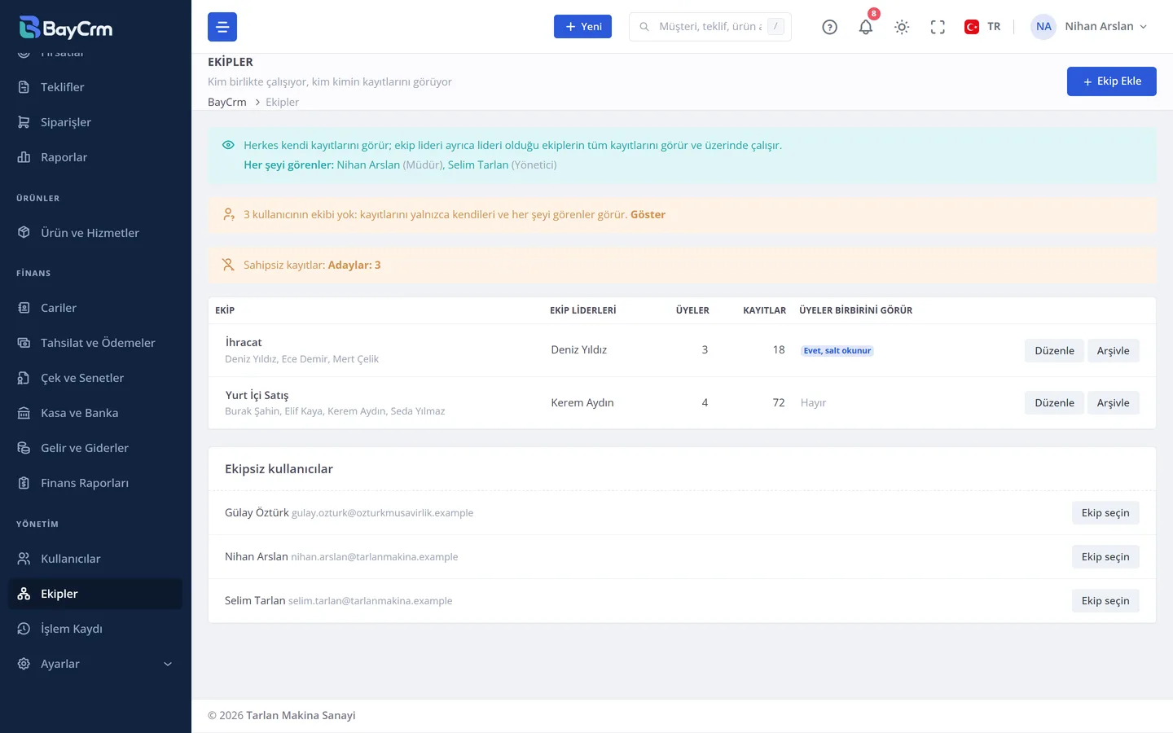
Task: Open Teklifler in sidebar
Action: 95,87
